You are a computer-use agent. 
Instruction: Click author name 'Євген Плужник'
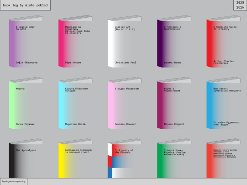[x=25, y=124]
